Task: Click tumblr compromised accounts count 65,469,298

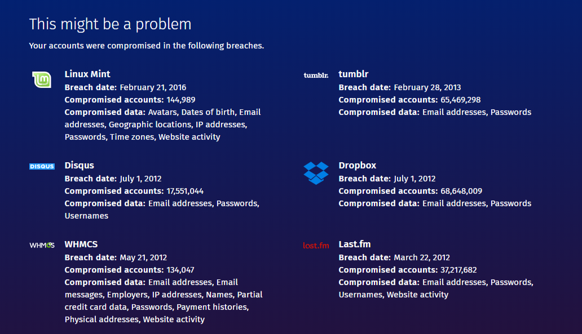Action: pyautogui.click(x=460, y=100)
